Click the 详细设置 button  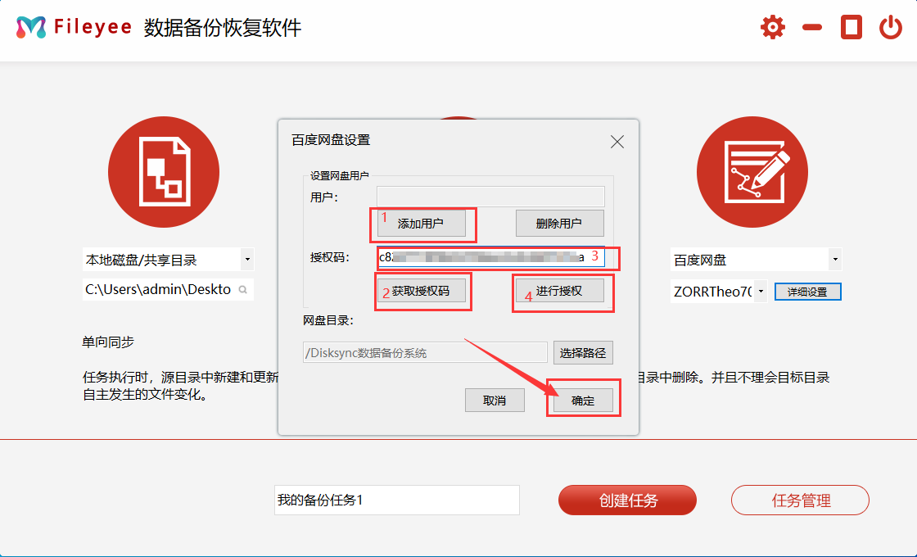pos(807,292)
